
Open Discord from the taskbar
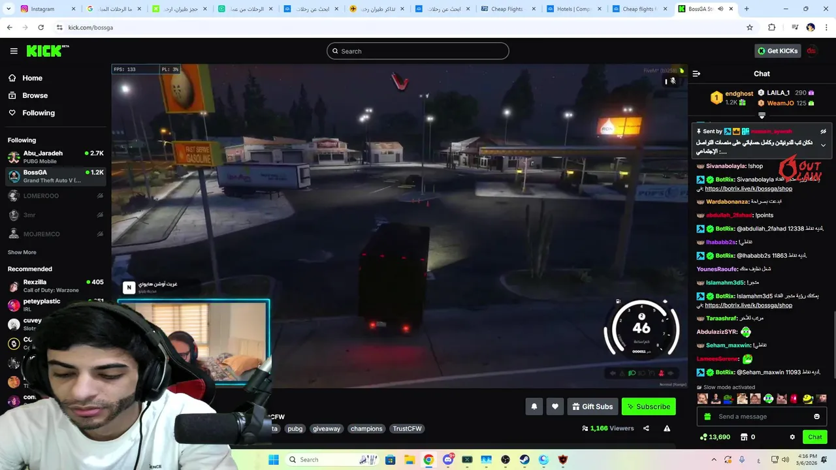448,460
